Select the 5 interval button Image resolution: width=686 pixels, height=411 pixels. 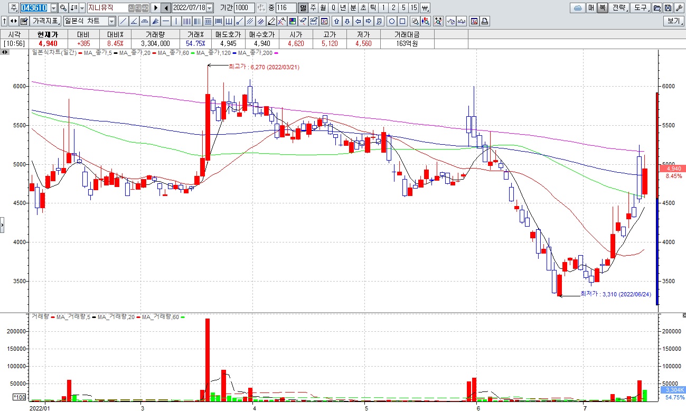[x=403, y=8]
